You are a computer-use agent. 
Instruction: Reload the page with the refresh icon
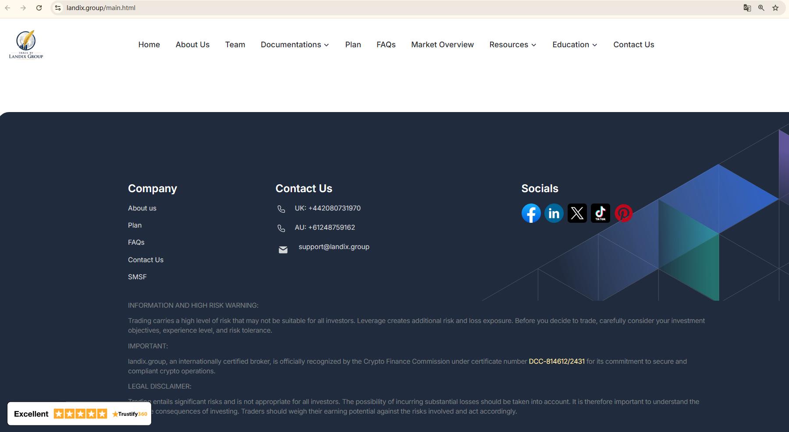(39, 8)
